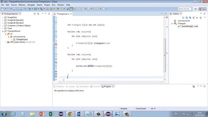Viewport: 208px width, 117px height.
Task: Select main(String[]) method in Outline
Action: (x=189, y=26)
